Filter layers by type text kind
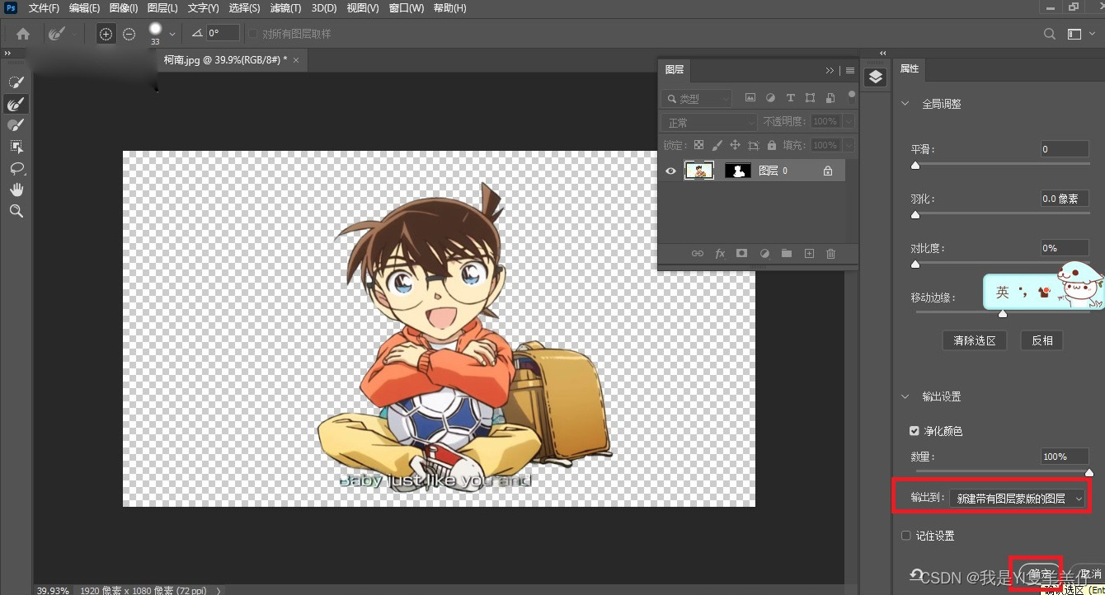The width and height of the screenshot is (1105, 595). pos(790,97)
